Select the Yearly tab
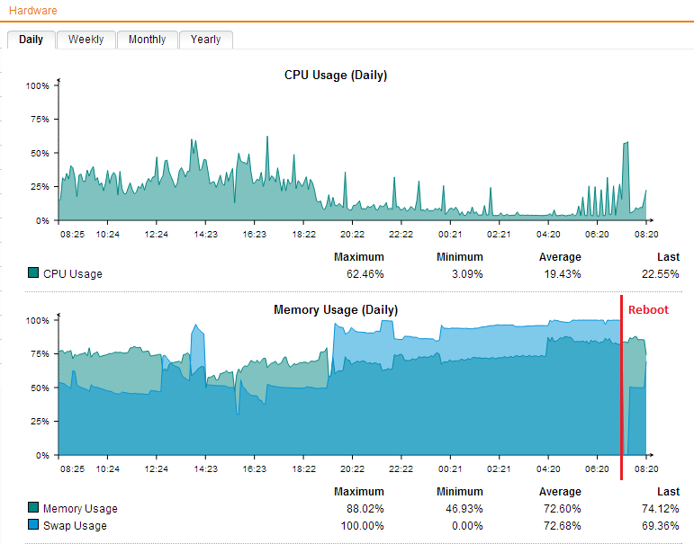Viewport: 694px width, 544px height. [x=205, y=40]
